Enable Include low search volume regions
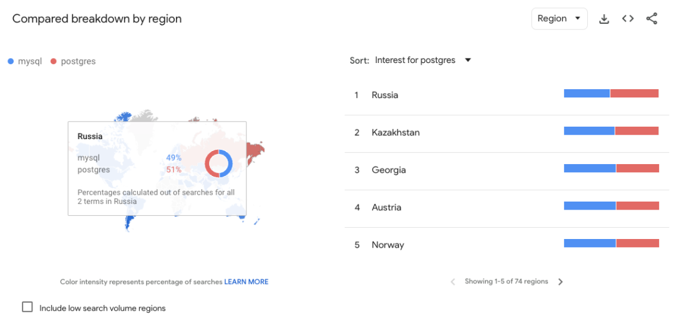Image resolution: width=674 pixels, height=327 pixels. point(27,307)
